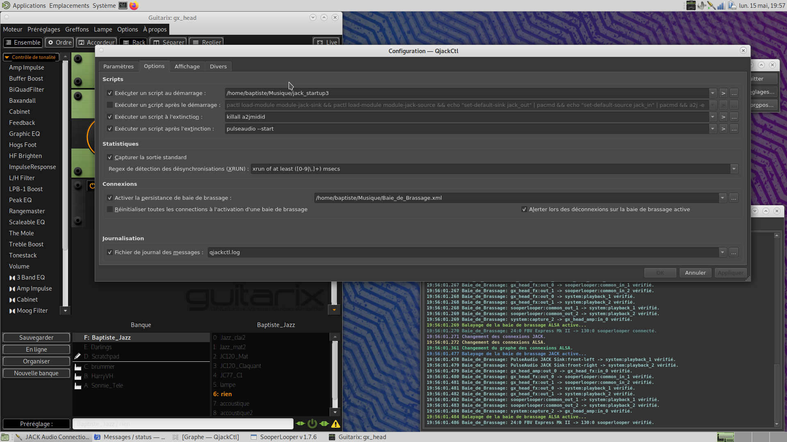787x442 pixels.
Task: Open the Préréglages menu in Guitarix
Action: [x=44, y=29]
